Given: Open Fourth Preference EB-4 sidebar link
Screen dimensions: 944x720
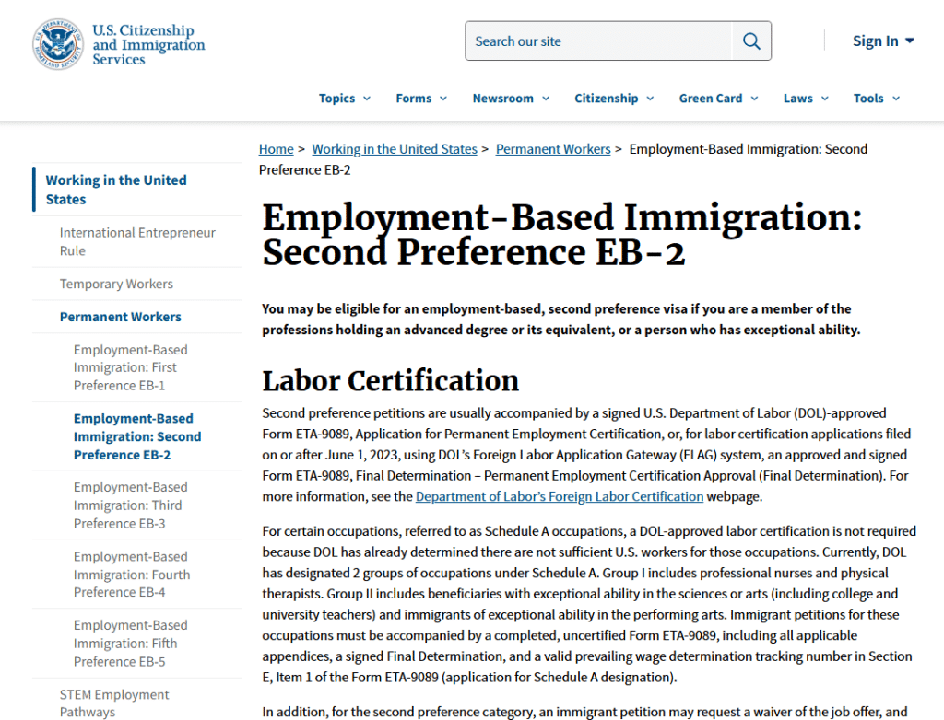Looking at the screenshot, I should coord(132,575).
